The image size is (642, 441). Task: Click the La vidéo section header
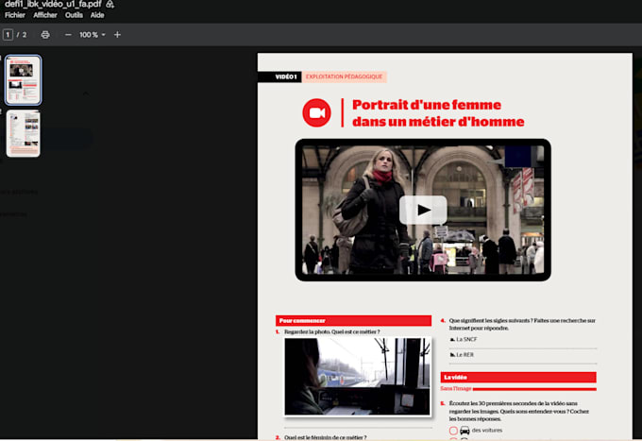coord(518,377)
